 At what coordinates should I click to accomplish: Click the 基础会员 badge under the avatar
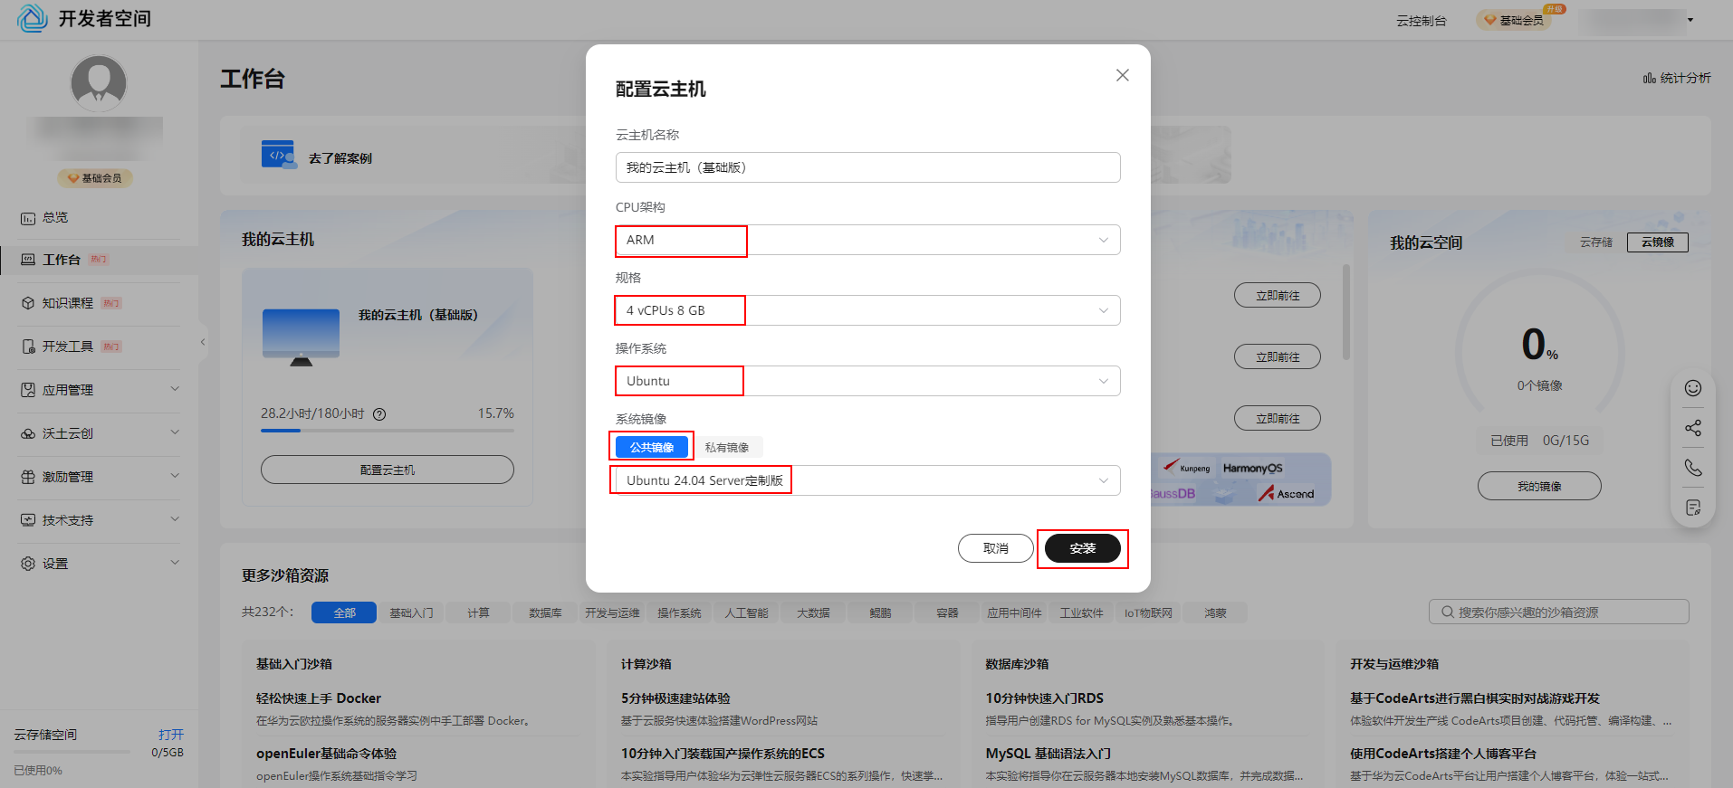pos(95,178)
